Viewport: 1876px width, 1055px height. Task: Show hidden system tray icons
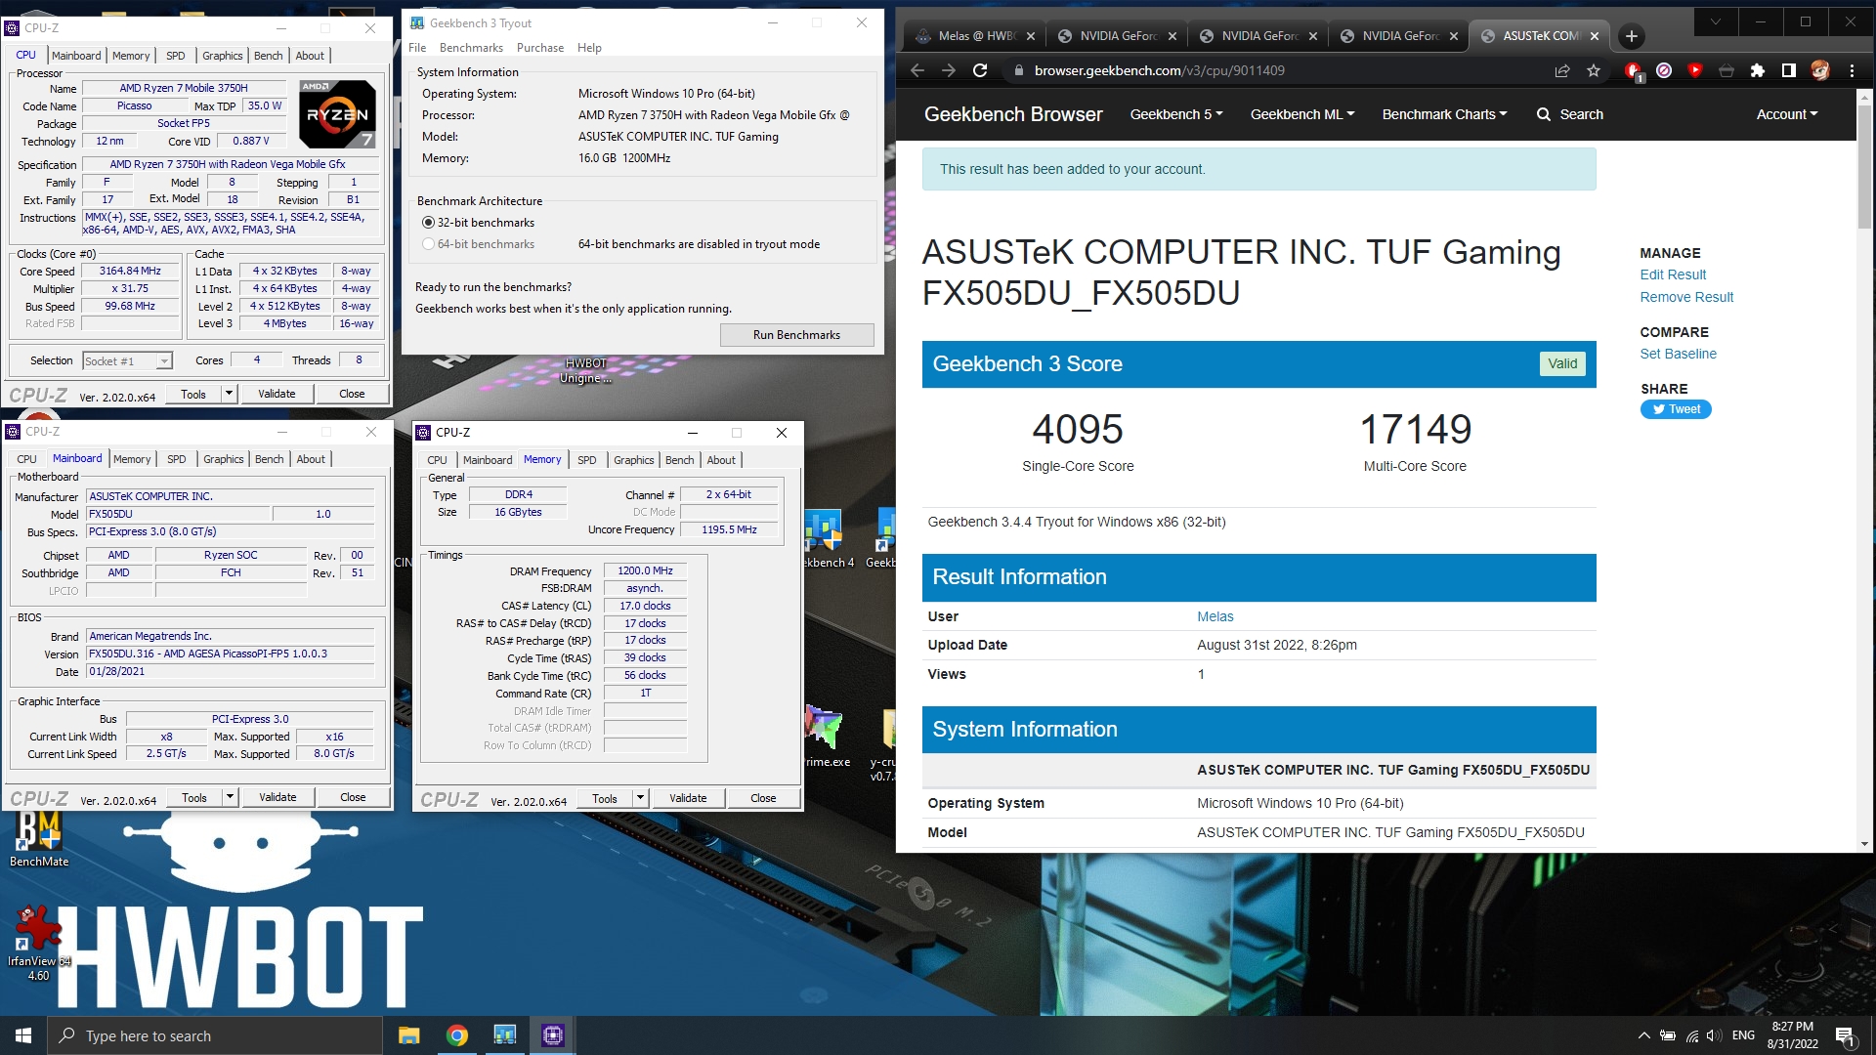click(1643, 1035)
